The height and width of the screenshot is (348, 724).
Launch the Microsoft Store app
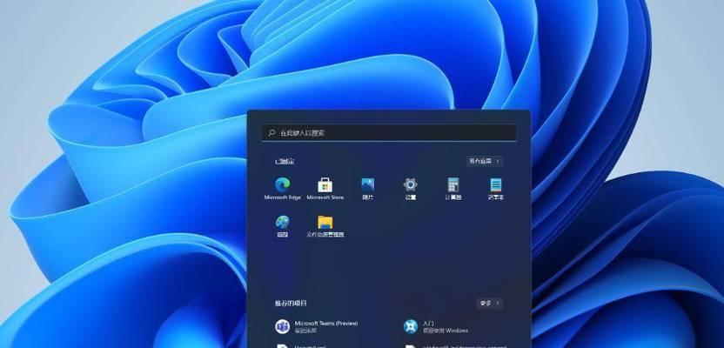[x=325, y=189]
